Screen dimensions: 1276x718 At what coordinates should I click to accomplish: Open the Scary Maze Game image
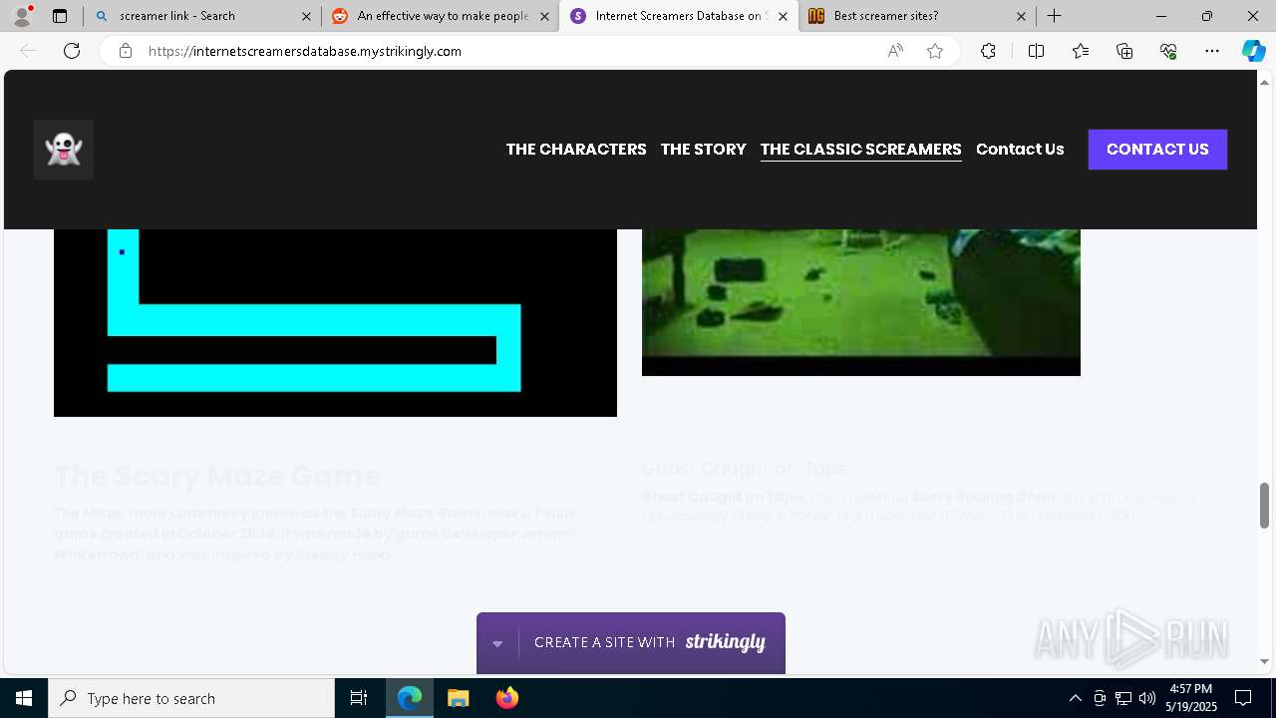click(x=335, y=323)
